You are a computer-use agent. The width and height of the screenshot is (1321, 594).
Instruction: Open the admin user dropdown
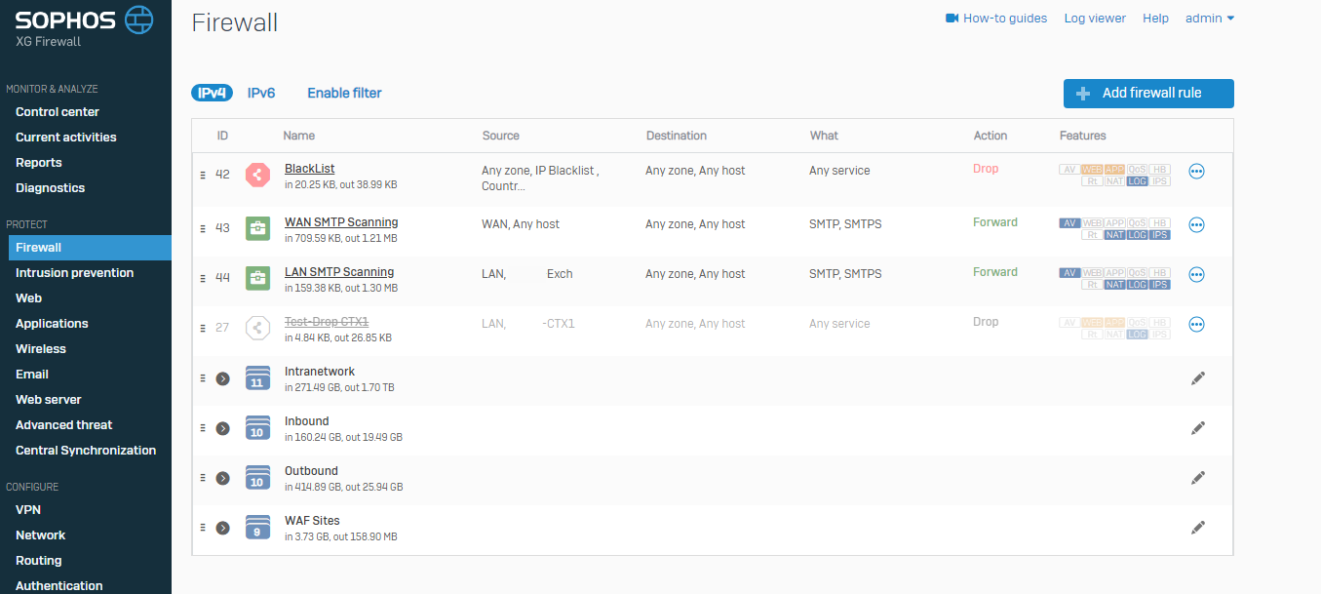click(x=1210, y=19)
